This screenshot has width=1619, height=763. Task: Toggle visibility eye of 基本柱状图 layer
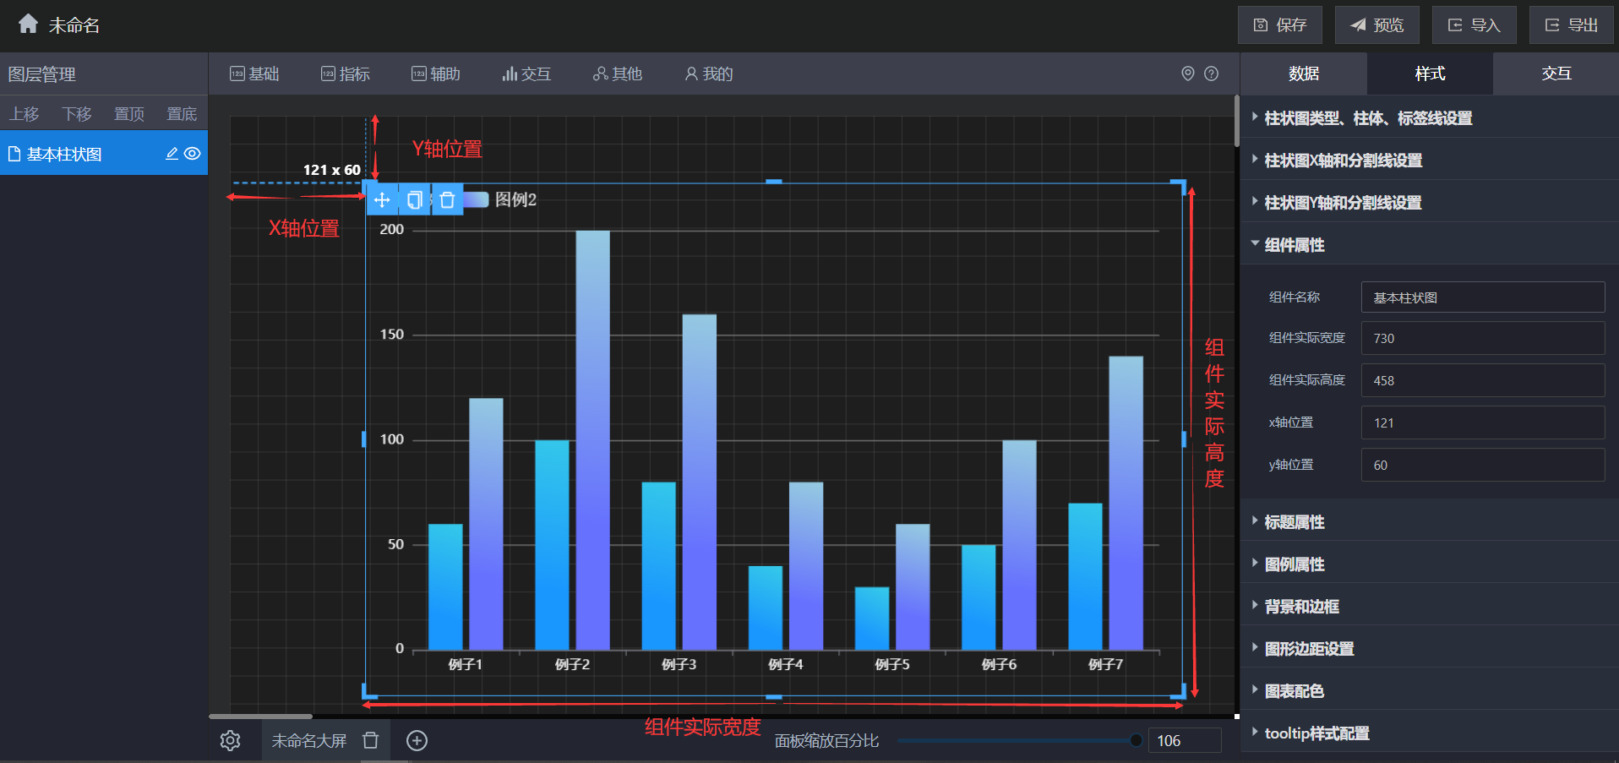[193, 154]
